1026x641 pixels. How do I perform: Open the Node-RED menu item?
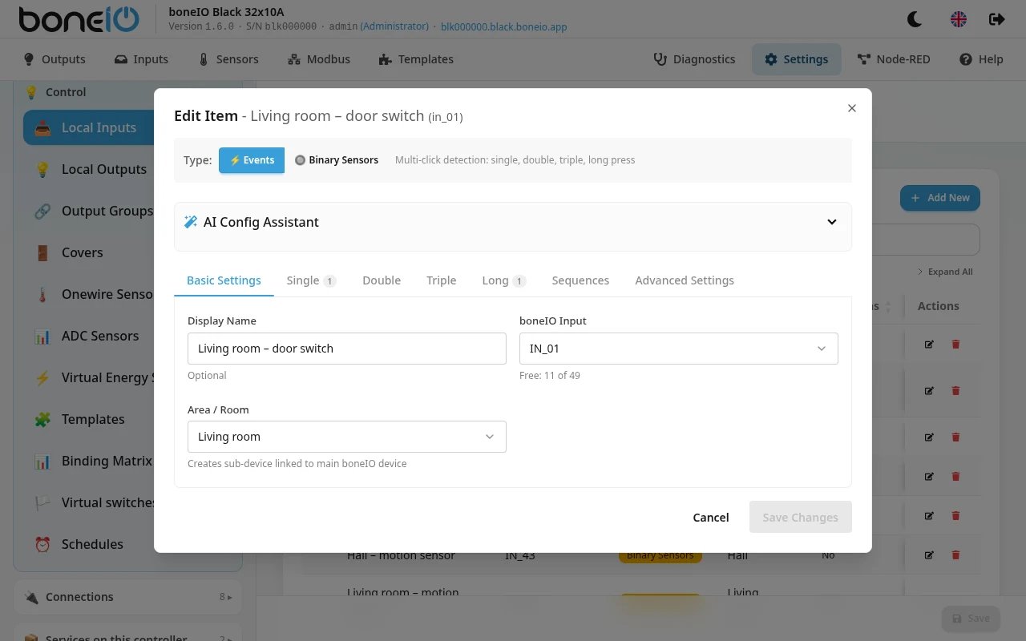894,59
